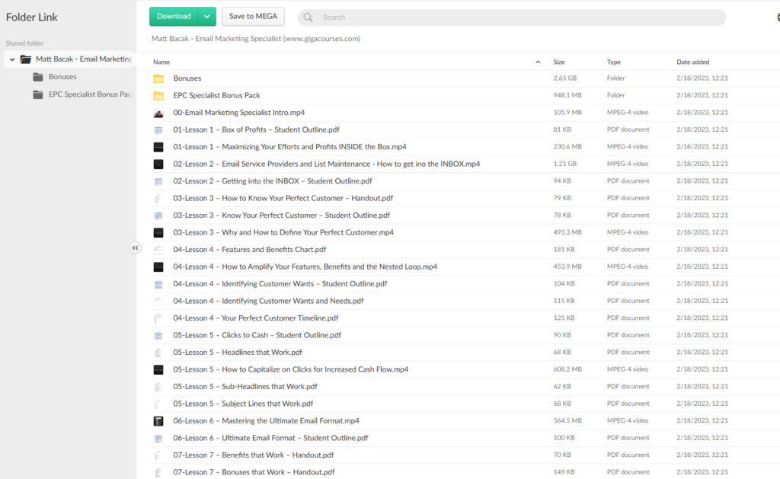
Task: Click inside the Search input field
Action: pyautogui.click(x=457, y=16)
